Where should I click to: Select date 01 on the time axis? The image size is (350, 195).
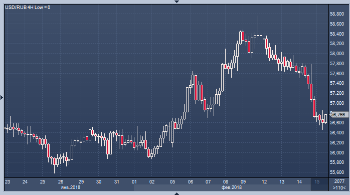click(x=134, y=182)
